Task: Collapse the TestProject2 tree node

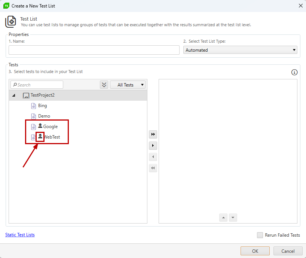Action: click(14, 95)
